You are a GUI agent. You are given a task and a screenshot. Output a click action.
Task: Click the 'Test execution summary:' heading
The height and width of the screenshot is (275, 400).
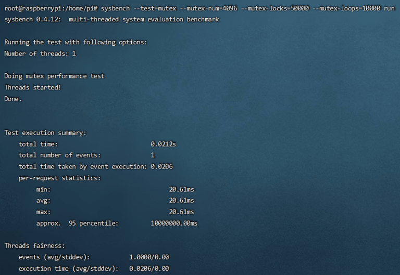[45, 133]
